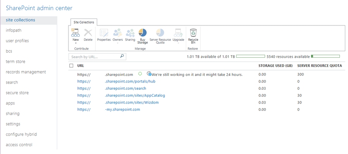Screen dimensions: 348x154
Task: Click the Owners ribbon icon
Action: coord(118,33)
